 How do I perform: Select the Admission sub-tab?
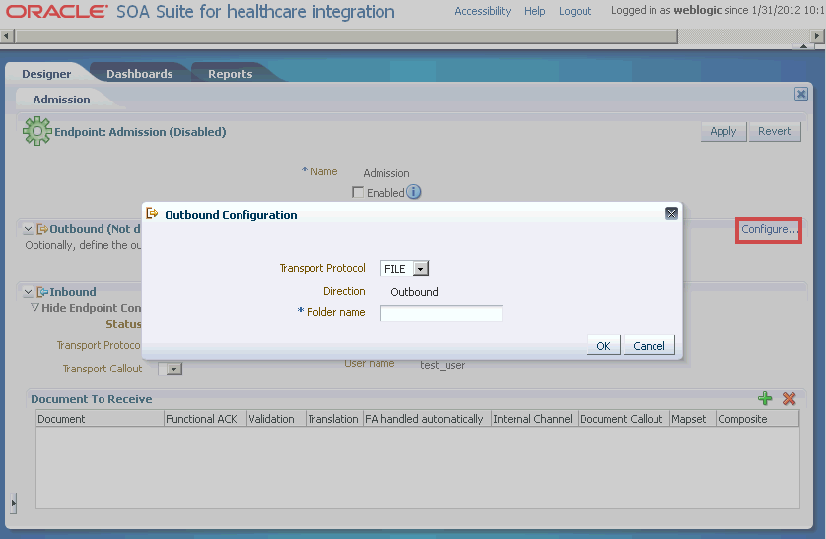point(62,100)
